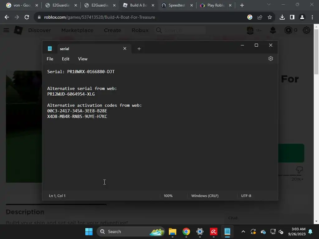319x239 pixels.
Task: Open Notepad settings gear
Action: [270, 59]
